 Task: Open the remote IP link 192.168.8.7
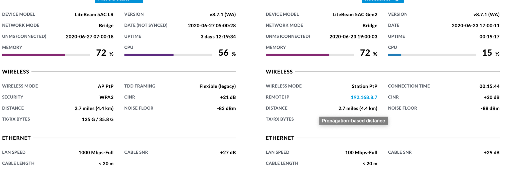pos(364,97)
